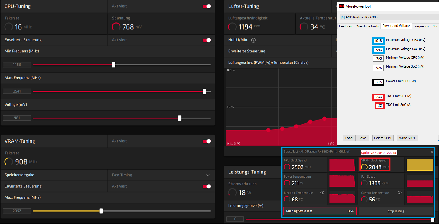Screen dimensions: 439x224
Task: Click the Power Consumption 211 W gauge
Action: [287, 183]
